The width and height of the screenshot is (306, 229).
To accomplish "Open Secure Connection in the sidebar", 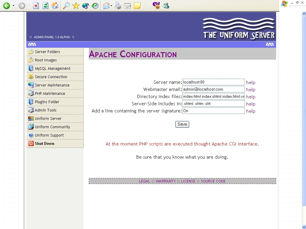I will tap(55, 77).
